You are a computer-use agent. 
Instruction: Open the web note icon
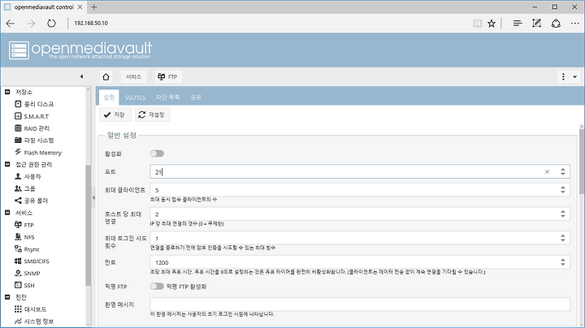point(536,24)
